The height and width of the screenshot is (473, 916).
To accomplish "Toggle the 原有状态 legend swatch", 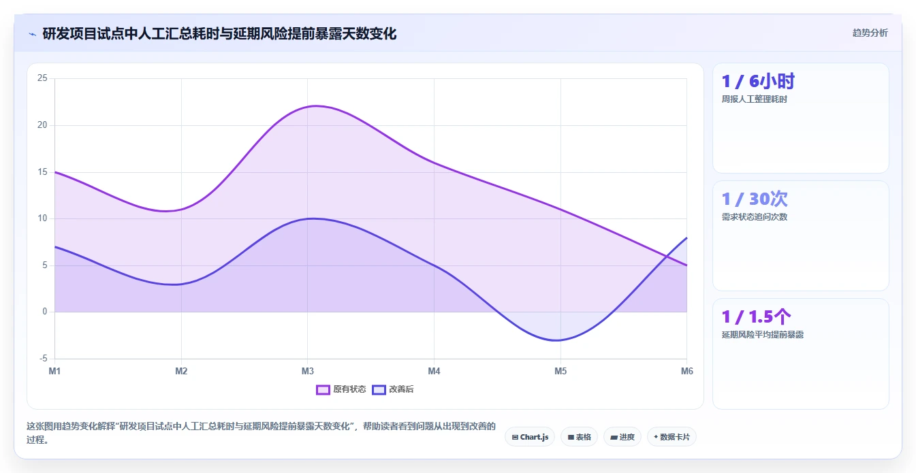I will [323, 389].
